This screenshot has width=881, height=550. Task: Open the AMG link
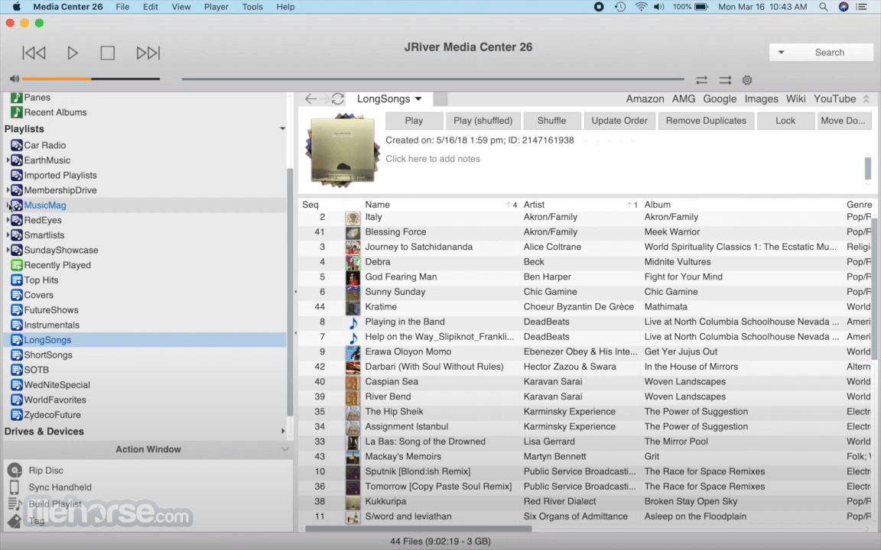pos(683,99)
